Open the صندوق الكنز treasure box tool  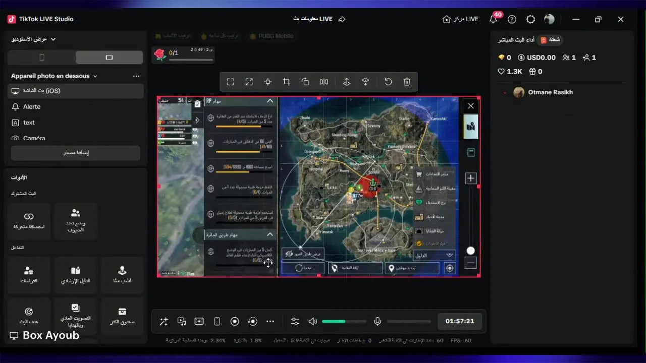[x=122, y=316]
